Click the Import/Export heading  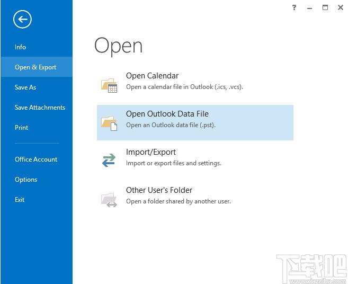pyautogui.click(x=151, y=152)
